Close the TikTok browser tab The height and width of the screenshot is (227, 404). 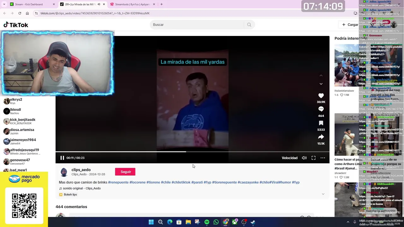pos(104,4)
